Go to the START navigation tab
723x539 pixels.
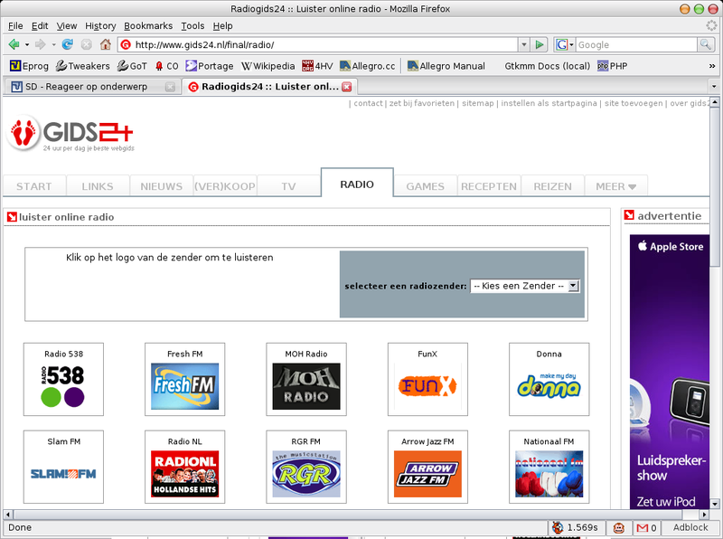click(x=34, y=186)
